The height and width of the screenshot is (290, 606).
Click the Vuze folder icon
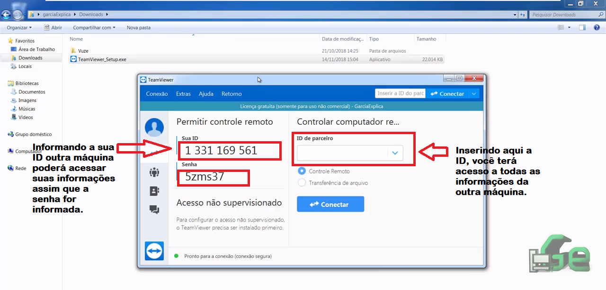pos(73,51)
